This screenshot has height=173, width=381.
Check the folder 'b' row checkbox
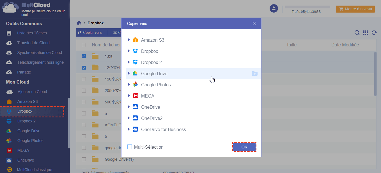coord(84,136)
